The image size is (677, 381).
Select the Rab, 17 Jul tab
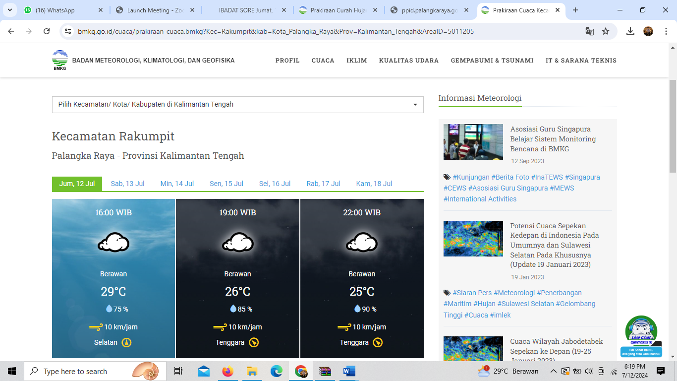pyautogui.click(x=323, y=184)
